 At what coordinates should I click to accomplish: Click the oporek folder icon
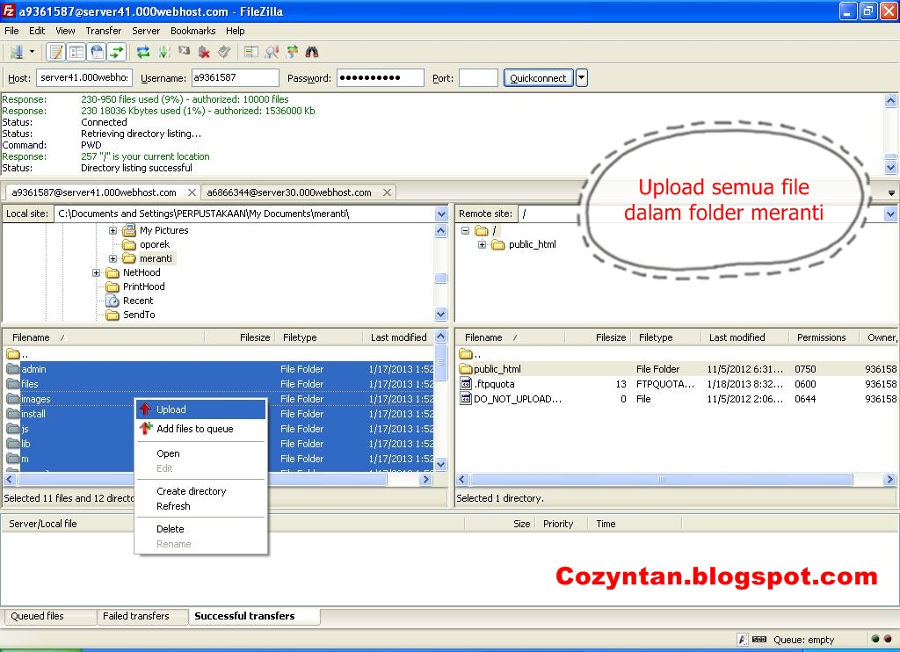pos(129,244)
